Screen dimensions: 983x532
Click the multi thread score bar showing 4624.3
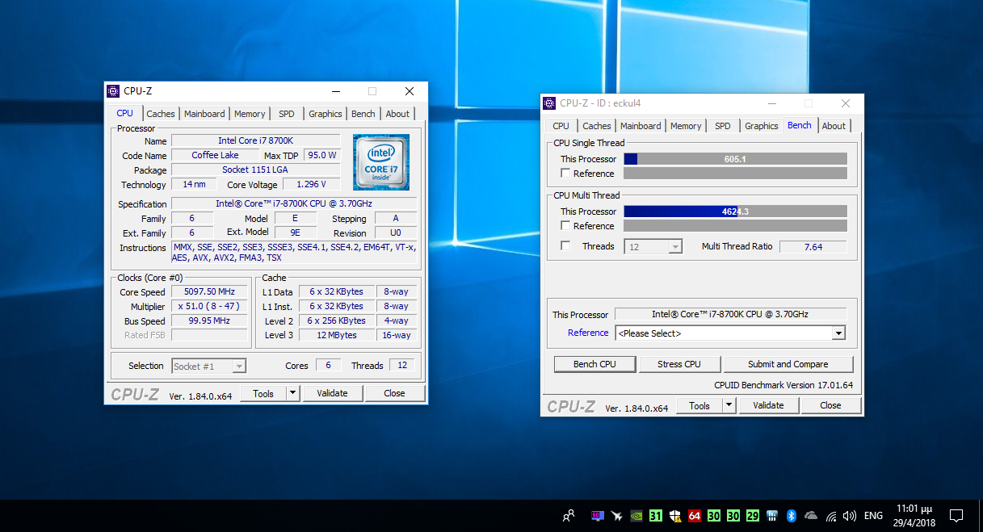point(735,212)
